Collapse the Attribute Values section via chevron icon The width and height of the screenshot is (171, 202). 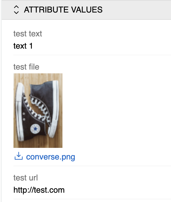coord(16,10)
